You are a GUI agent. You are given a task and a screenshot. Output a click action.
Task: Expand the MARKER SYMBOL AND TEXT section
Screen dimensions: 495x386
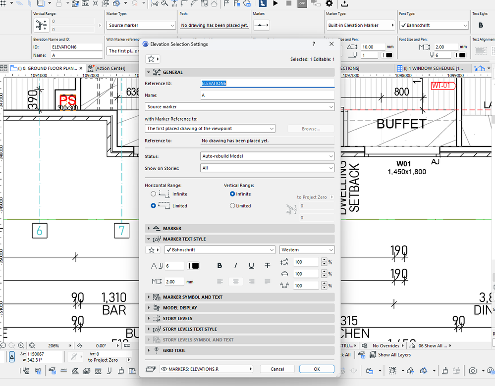(x=192, y=297)
